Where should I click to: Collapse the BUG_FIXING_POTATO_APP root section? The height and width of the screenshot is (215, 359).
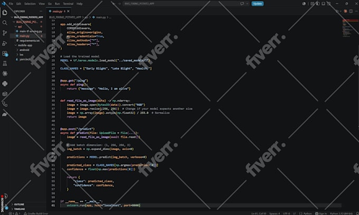[x=27, y=17]
